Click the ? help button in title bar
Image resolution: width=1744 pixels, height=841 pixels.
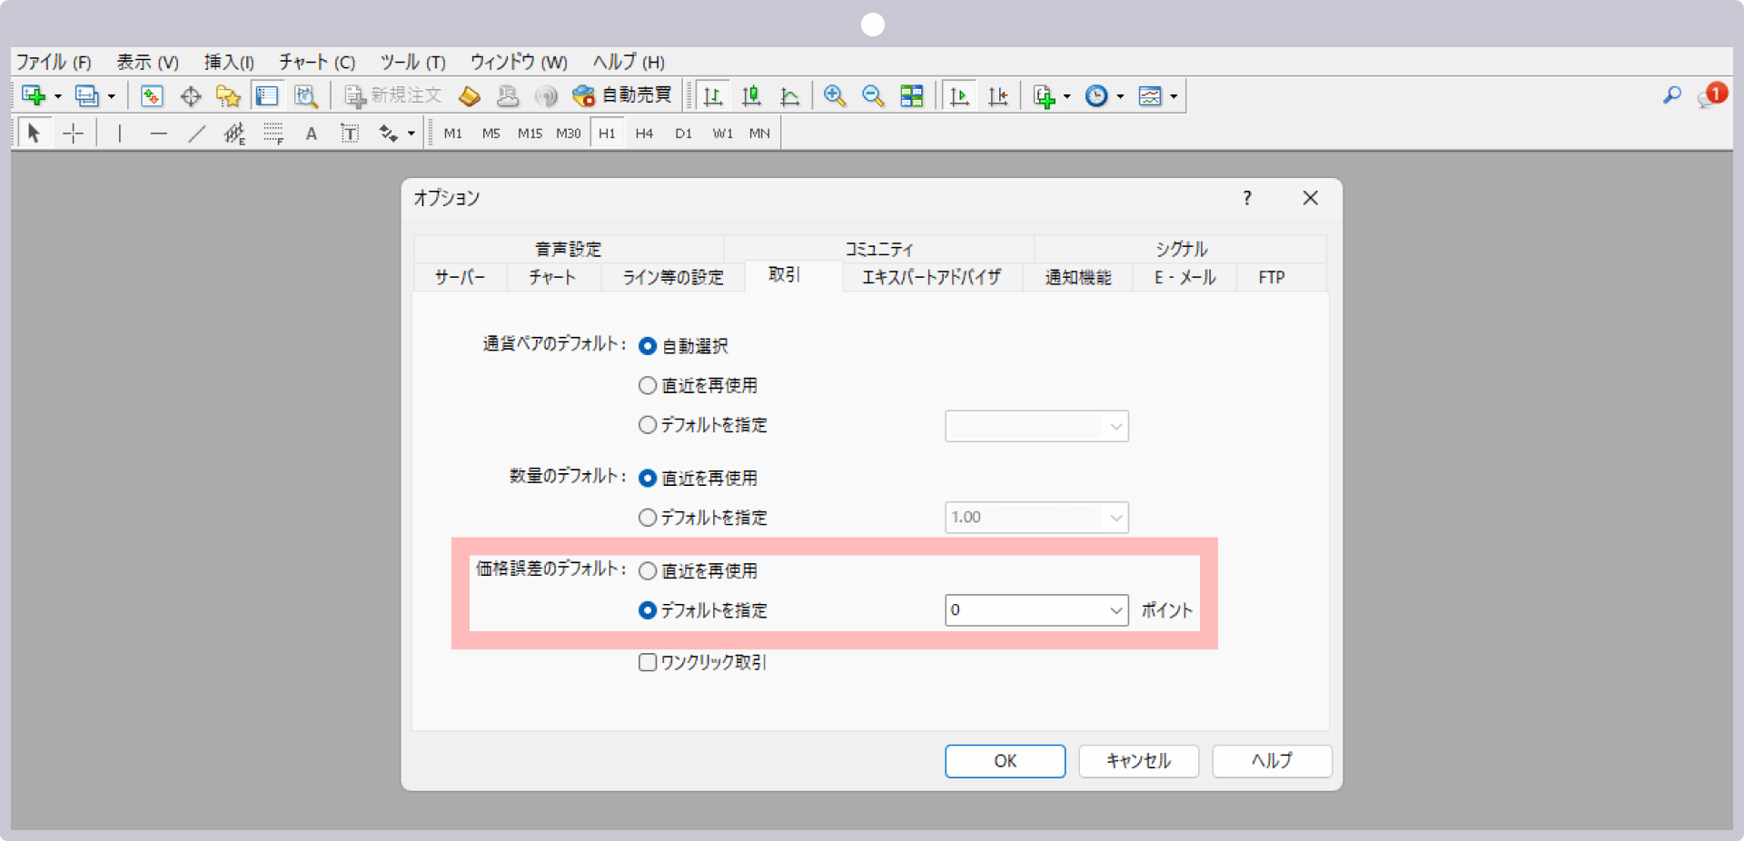pyautogui.click(x=1247, y=198)
